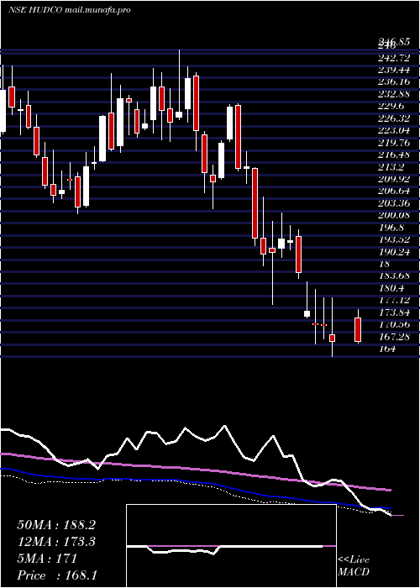The width and height of the screenshot is (420, 588).
Task: Click the 180.4 price axis label
Action: pyautogui.click(x=391, y=288)
